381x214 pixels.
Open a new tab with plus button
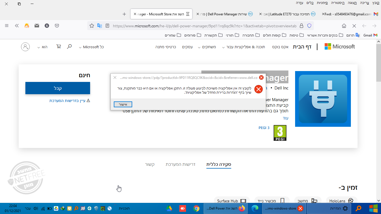tap(124, 14)
